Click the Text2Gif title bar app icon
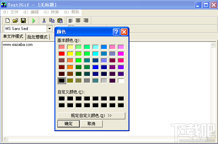Viewport: 218px width, 144px height. point(4,5)
